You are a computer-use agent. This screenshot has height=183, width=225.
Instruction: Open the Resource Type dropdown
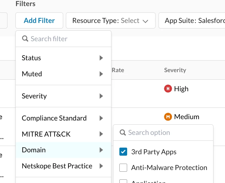coord(111,20)
